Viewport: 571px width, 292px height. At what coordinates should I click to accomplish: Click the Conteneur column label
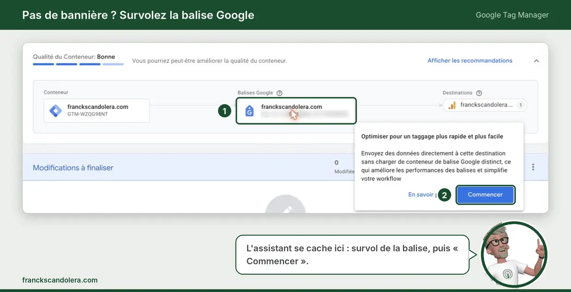click(56, 92)
